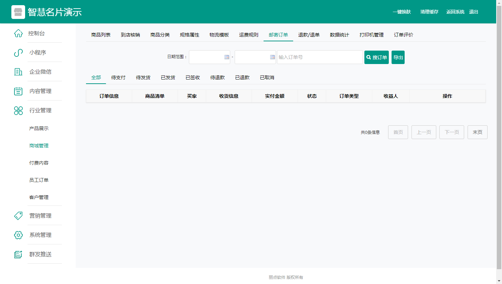Screen dimensions: 502x284
Task: Switch to 退款/退单 tab
Action: pyautogui.click(x=309, y=35)
